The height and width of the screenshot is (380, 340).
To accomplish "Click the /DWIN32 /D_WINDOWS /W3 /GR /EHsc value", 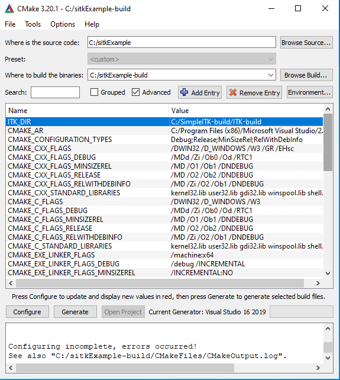I will coord(232,149).
